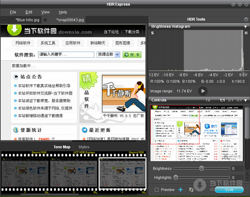Click the H highlights marker in histogram
Screen dimensions: 250x197
coord(246,33)
